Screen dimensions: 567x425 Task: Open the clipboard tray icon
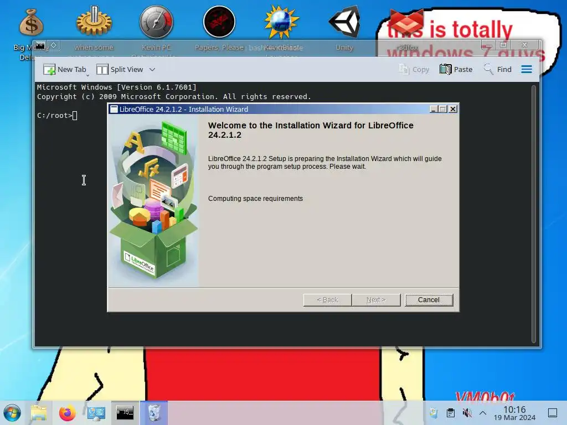coord(451,413)
